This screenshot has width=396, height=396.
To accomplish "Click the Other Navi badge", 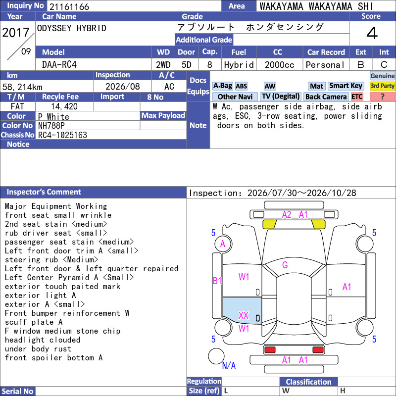I will pyautogui.click(x=235, y=97).
